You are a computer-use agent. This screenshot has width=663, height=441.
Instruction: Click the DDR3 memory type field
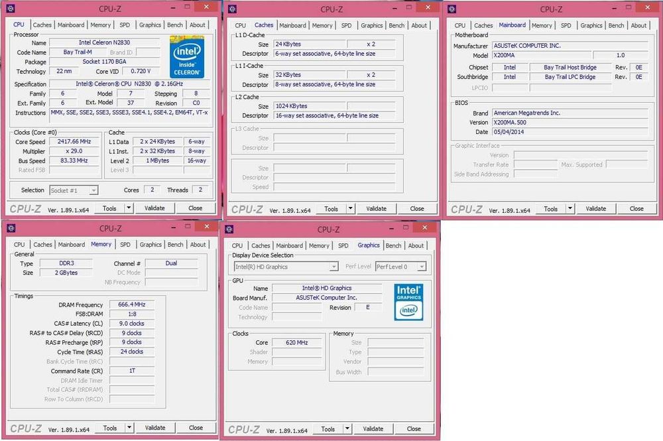[x=66, y=263]
